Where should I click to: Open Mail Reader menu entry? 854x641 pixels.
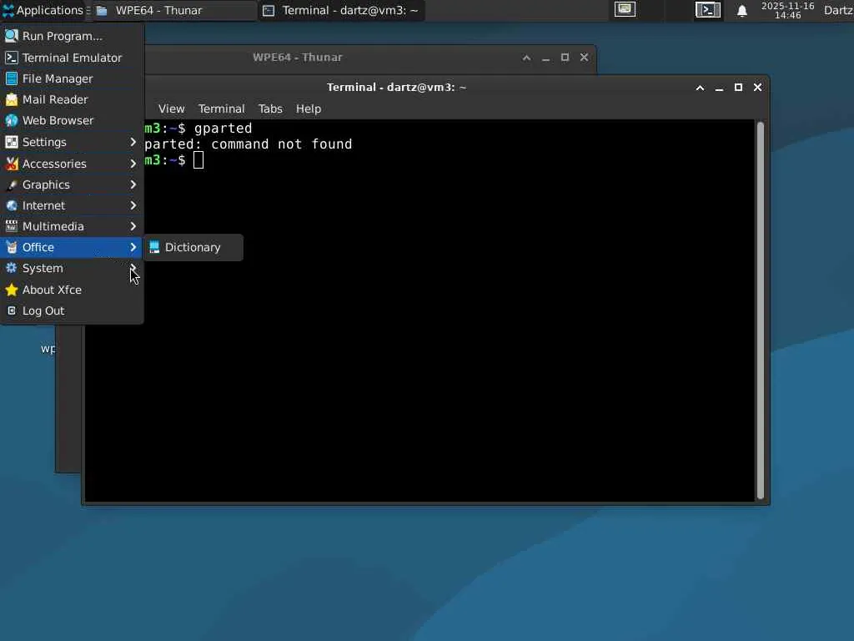pos(72,99)
